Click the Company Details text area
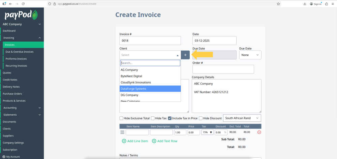The height and width of the screenshot is (159, 337). coord(226,96)
